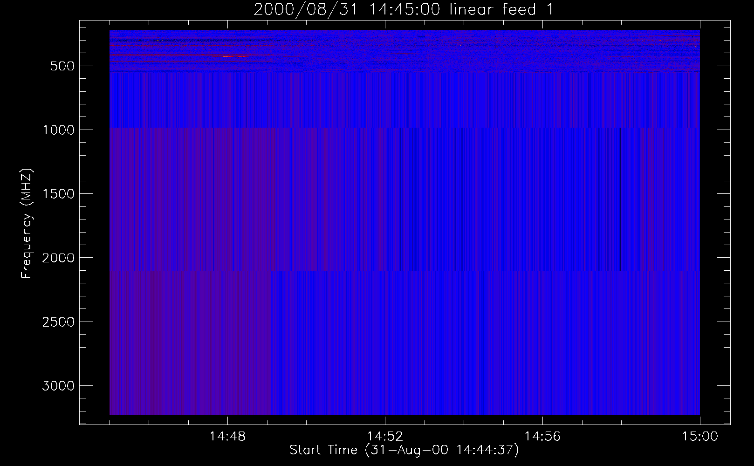Click the 3000 frequency tick label
This screenshot has height=466, width=754.
58,386
